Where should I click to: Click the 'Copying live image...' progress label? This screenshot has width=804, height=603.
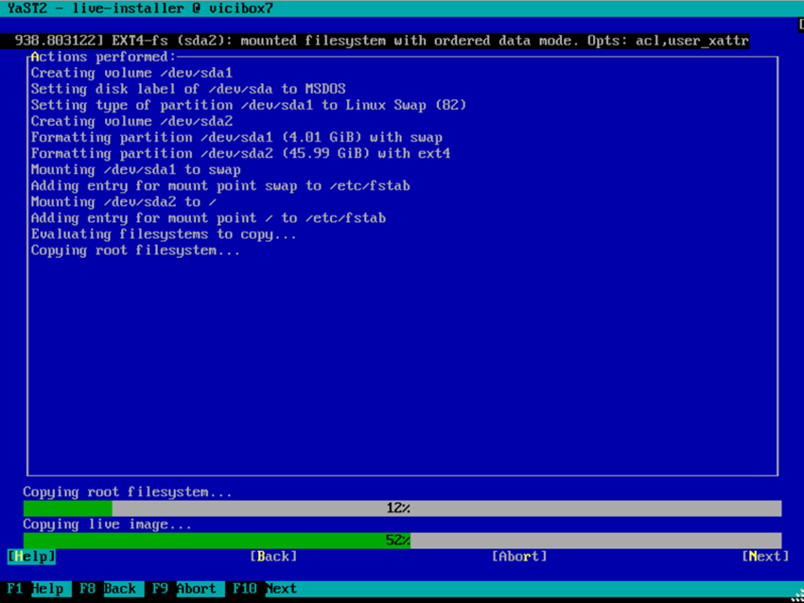tap(107, 525)
